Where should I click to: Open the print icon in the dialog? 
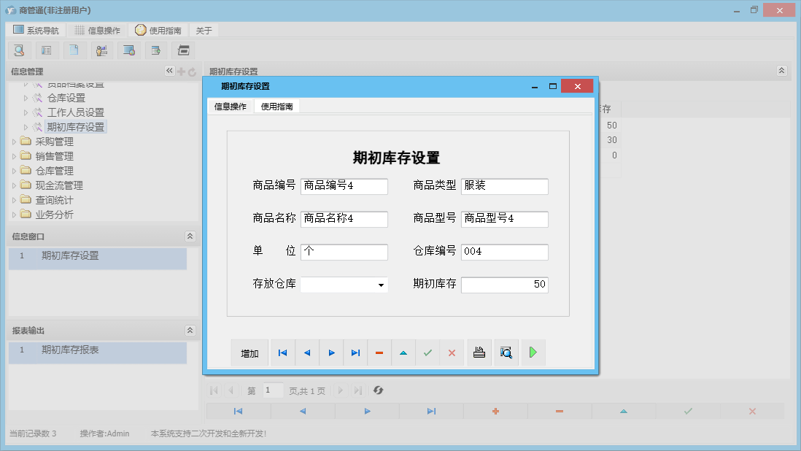click(x=479, y=352)
